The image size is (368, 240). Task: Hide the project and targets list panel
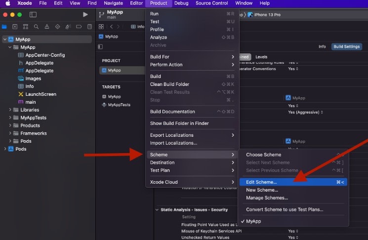pyautogui.click(x=101, y=46)
